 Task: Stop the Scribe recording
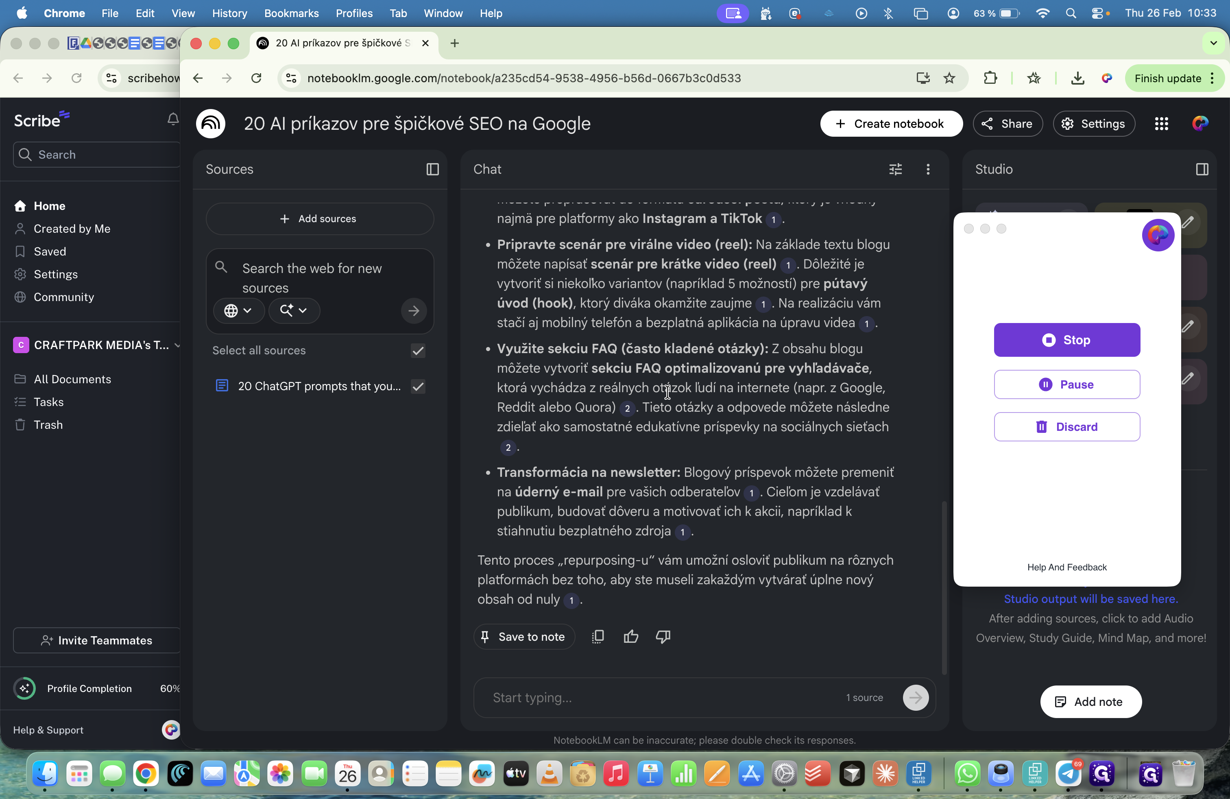click(1066, 340)
